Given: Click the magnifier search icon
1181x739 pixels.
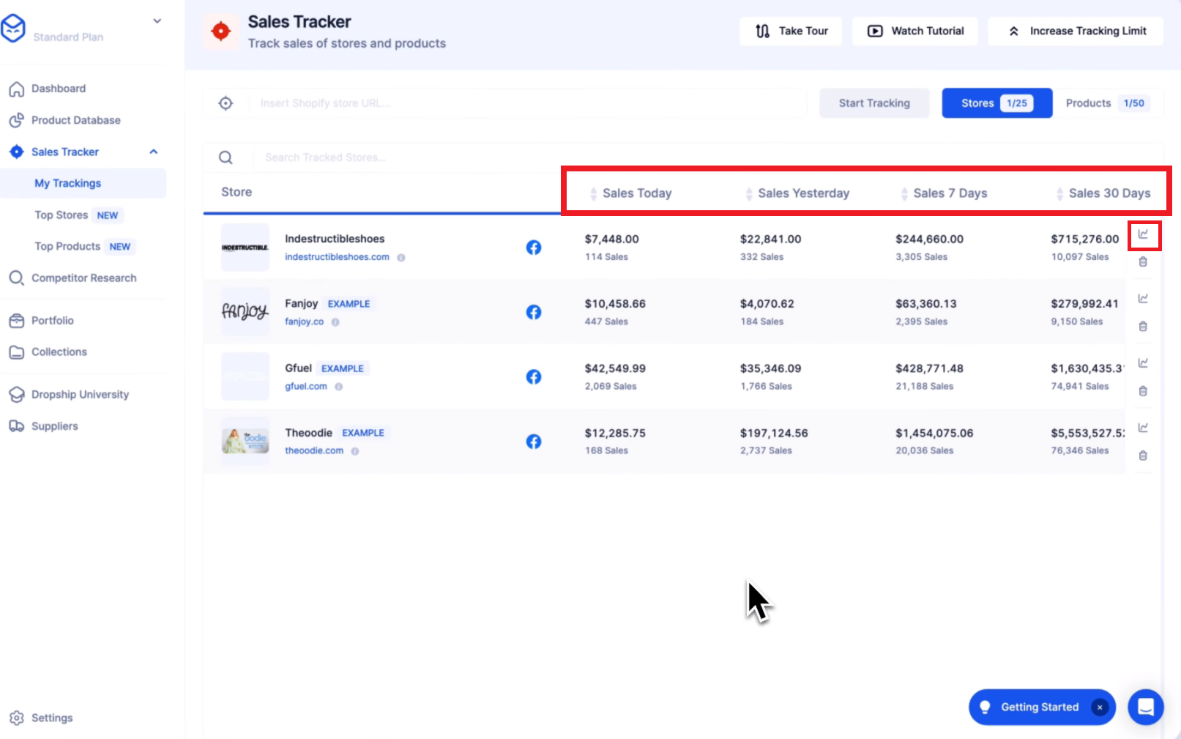Looking at the screenshot, I should tap(226, 157).
